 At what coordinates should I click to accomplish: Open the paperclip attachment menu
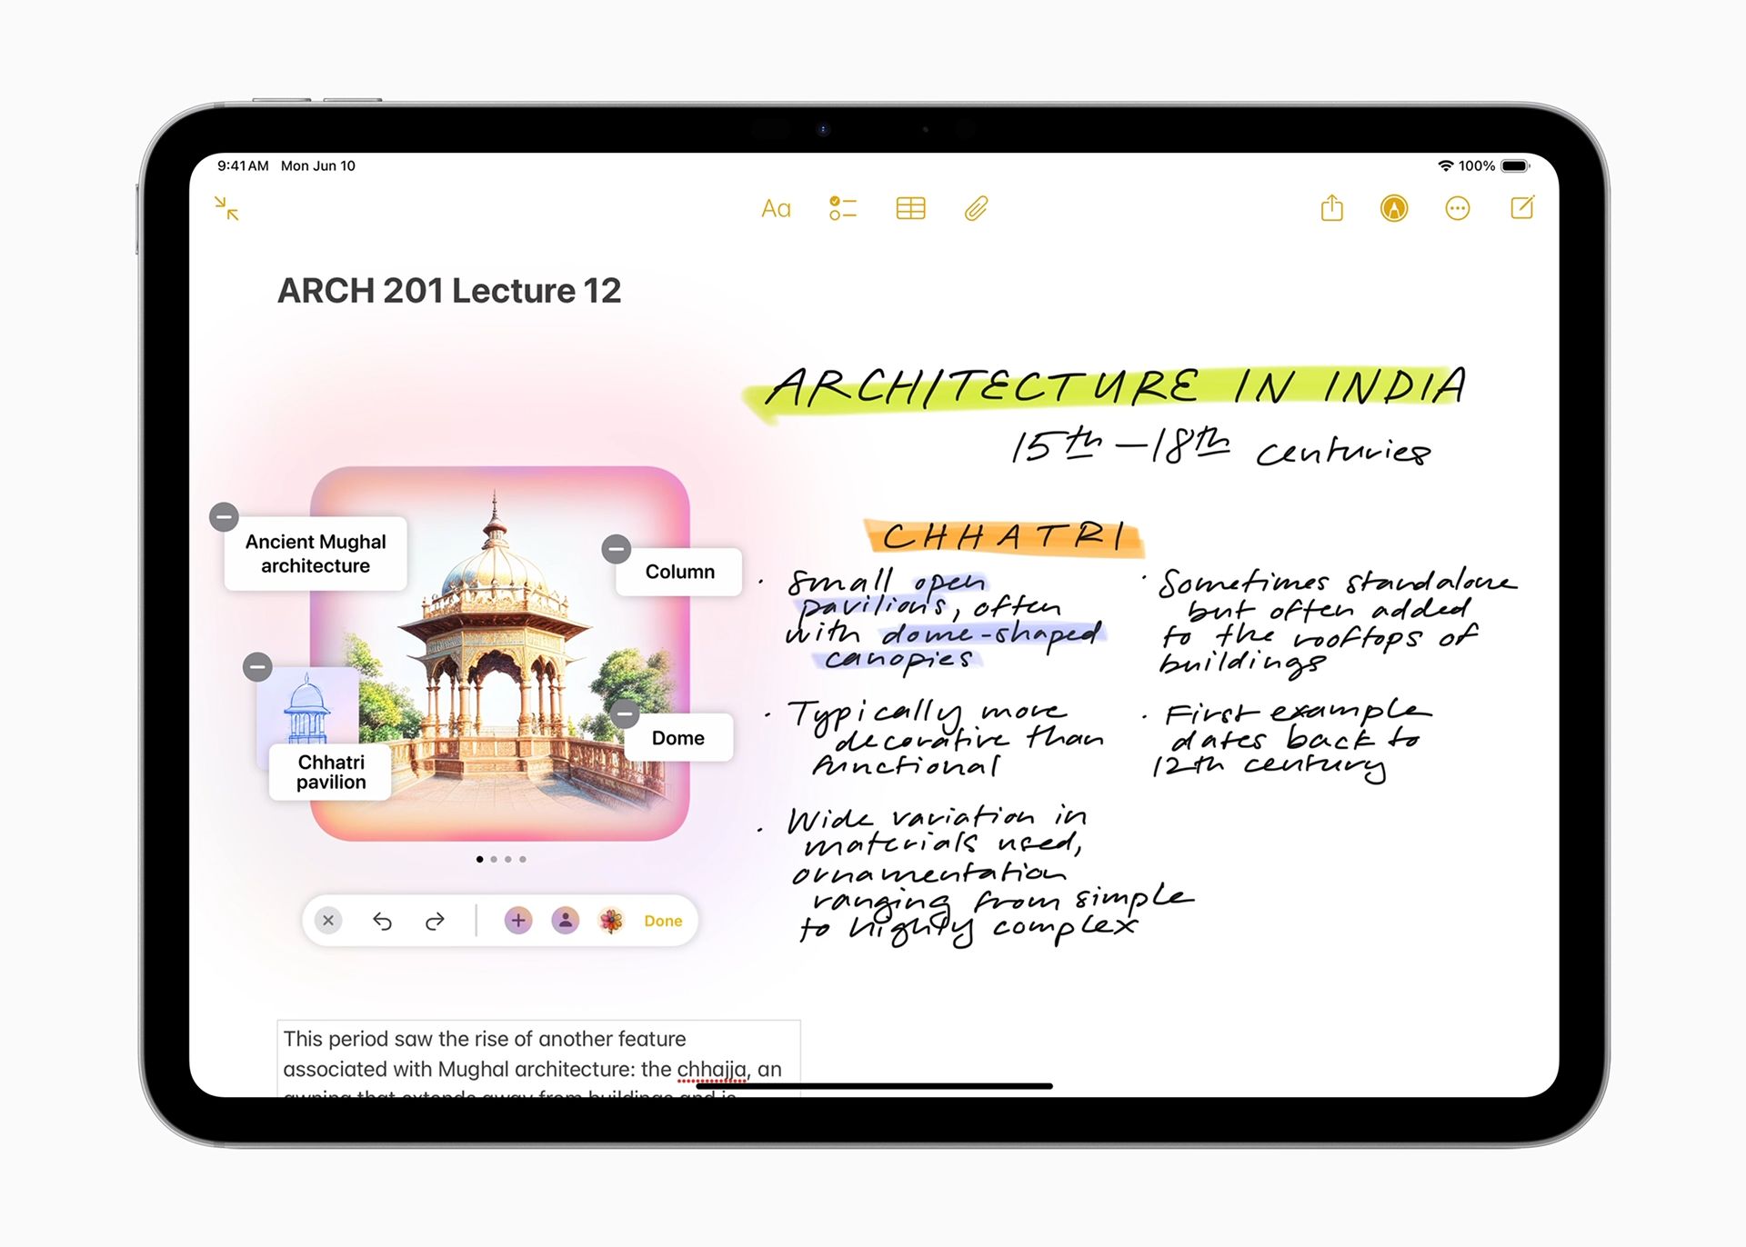[976, 209]
